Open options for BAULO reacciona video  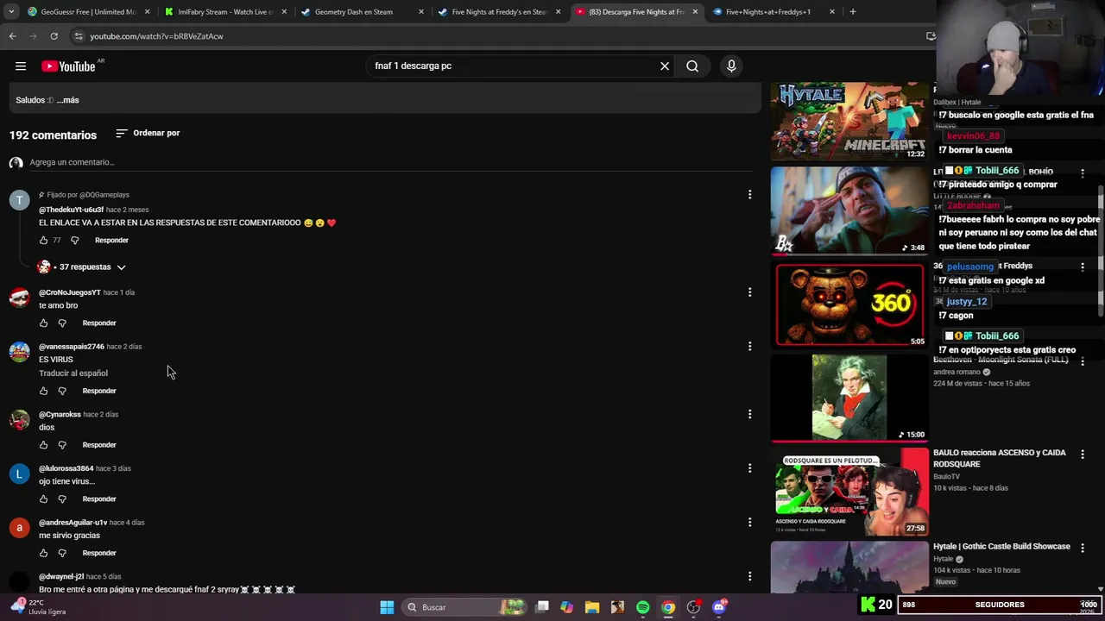click(1083, 455)
